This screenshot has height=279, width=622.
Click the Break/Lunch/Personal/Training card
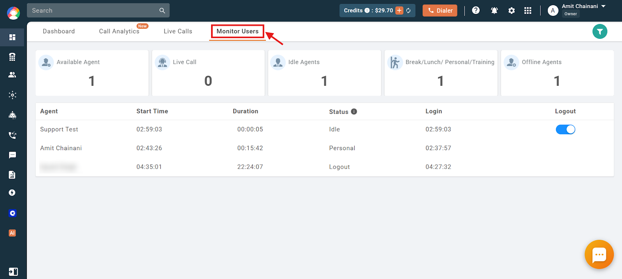pos(441,73)
